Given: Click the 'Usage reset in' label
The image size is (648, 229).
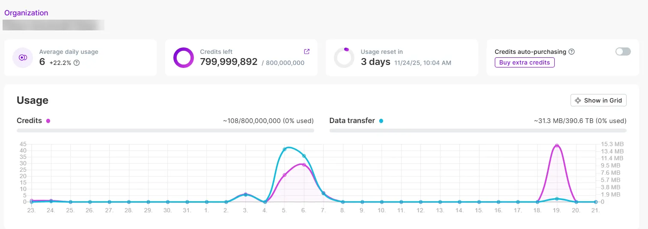Looking at the screenshot, I should point(382,52).
